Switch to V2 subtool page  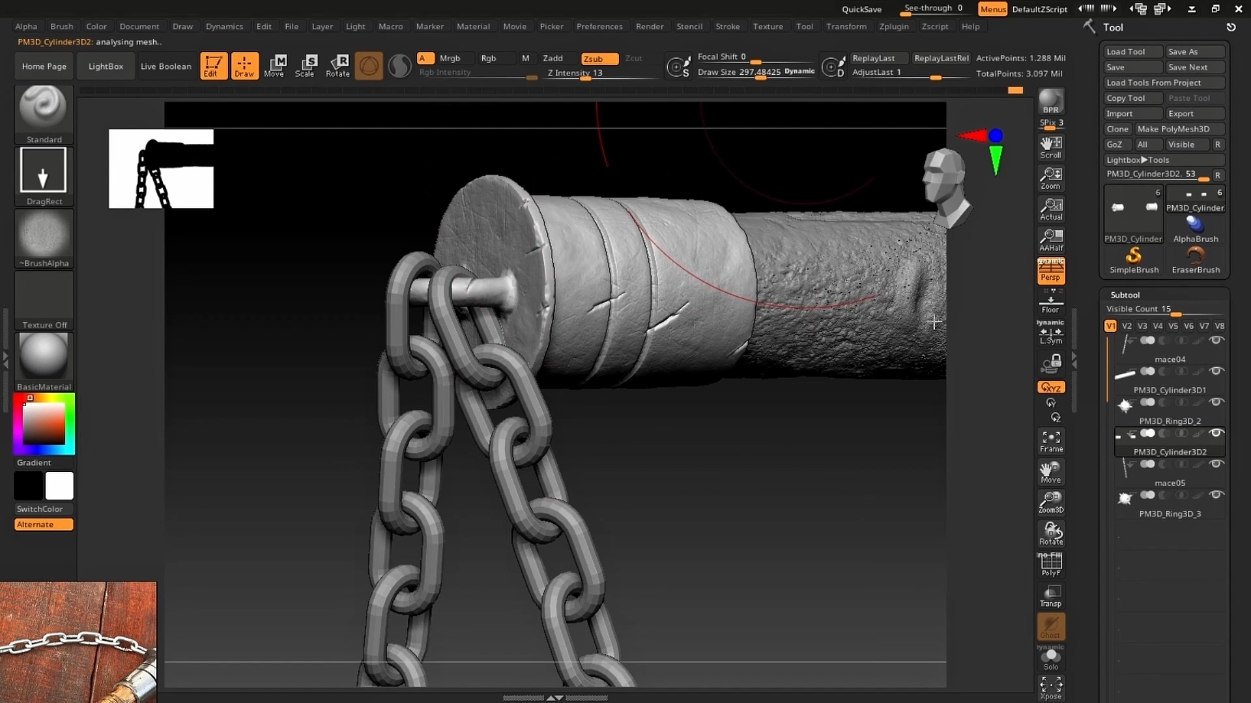1128,325
